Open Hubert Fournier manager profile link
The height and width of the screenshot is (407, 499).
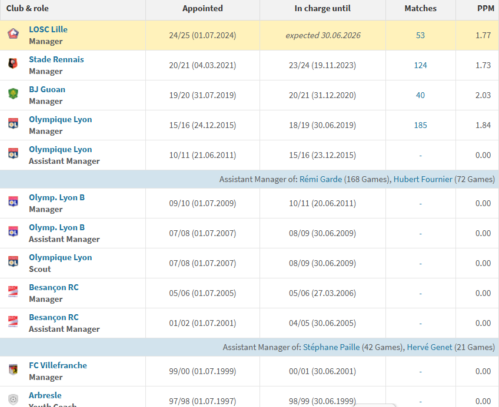pyautogui.click(x=423, y=179)
